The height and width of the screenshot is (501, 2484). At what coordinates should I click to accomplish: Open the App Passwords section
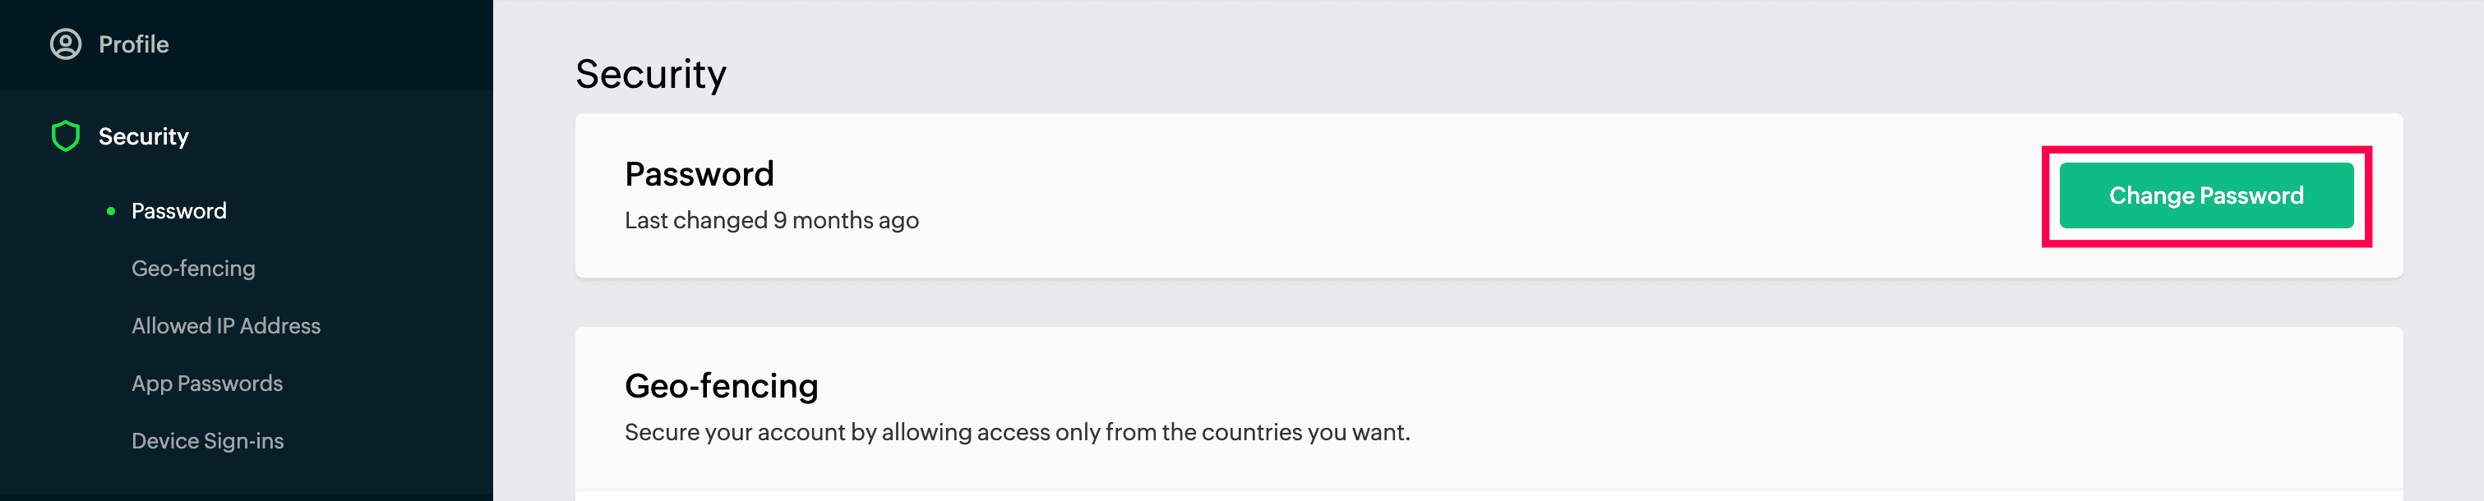click(x=206, y=384)
